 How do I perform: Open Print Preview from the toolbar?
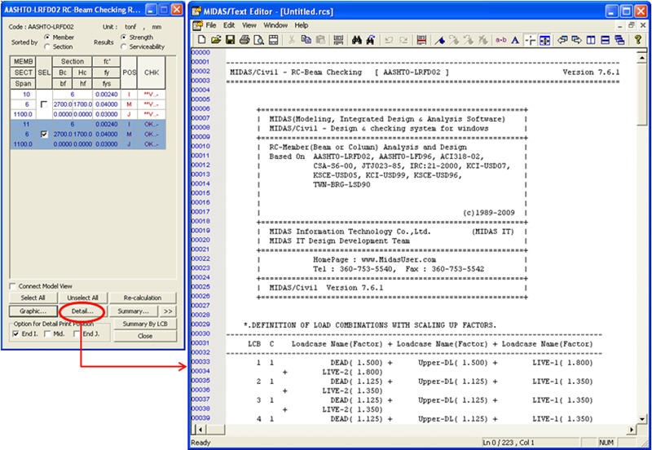[258, 40]
